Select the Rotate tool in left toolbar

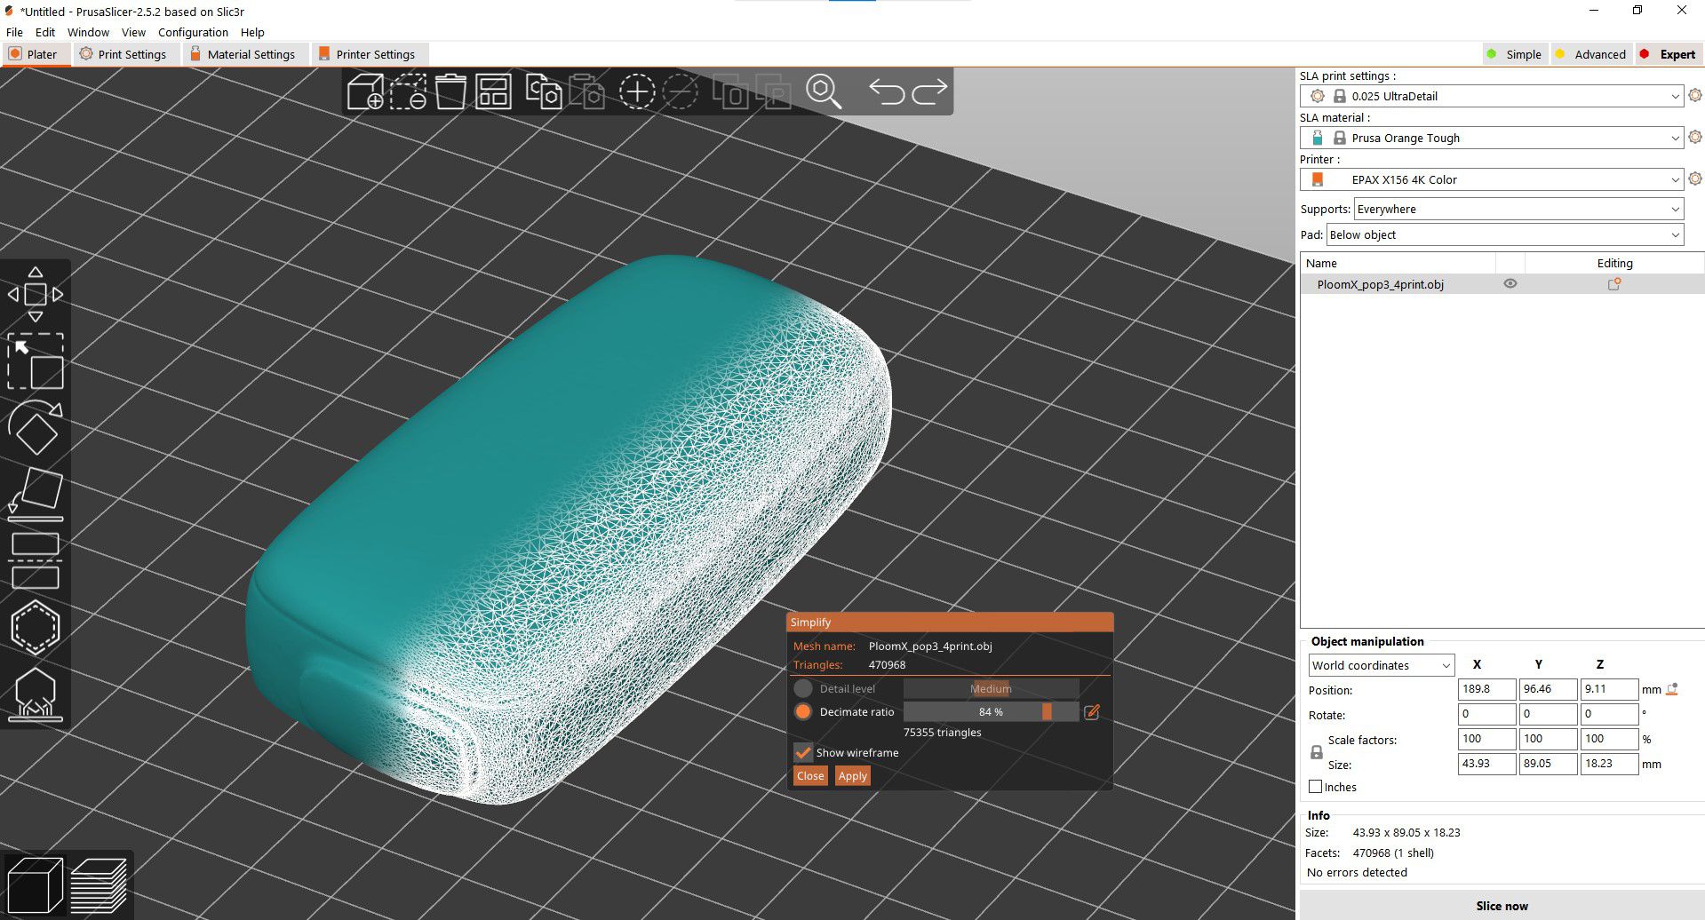click(36, 428)
